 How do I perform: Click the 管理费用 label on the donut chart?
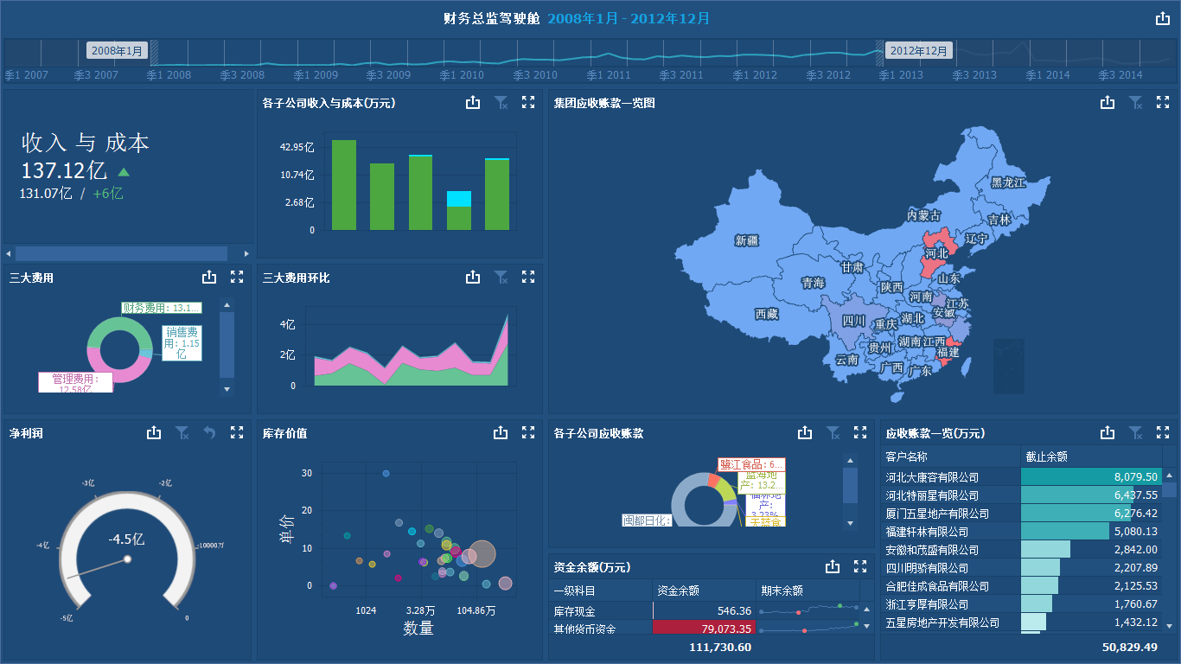coord(75,383)
